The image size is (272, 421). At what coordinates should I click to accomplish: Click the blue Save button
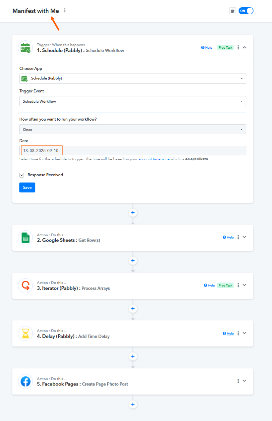point(27,187)
